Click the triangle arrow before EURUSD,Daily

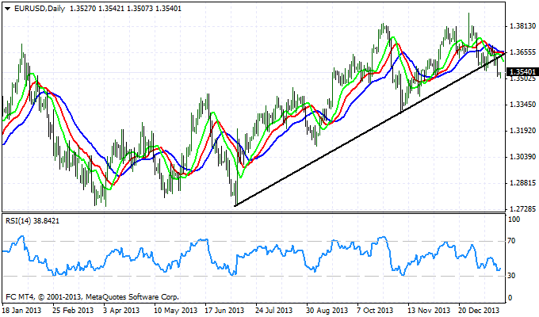pyautogui.click(x=7, y=9)
